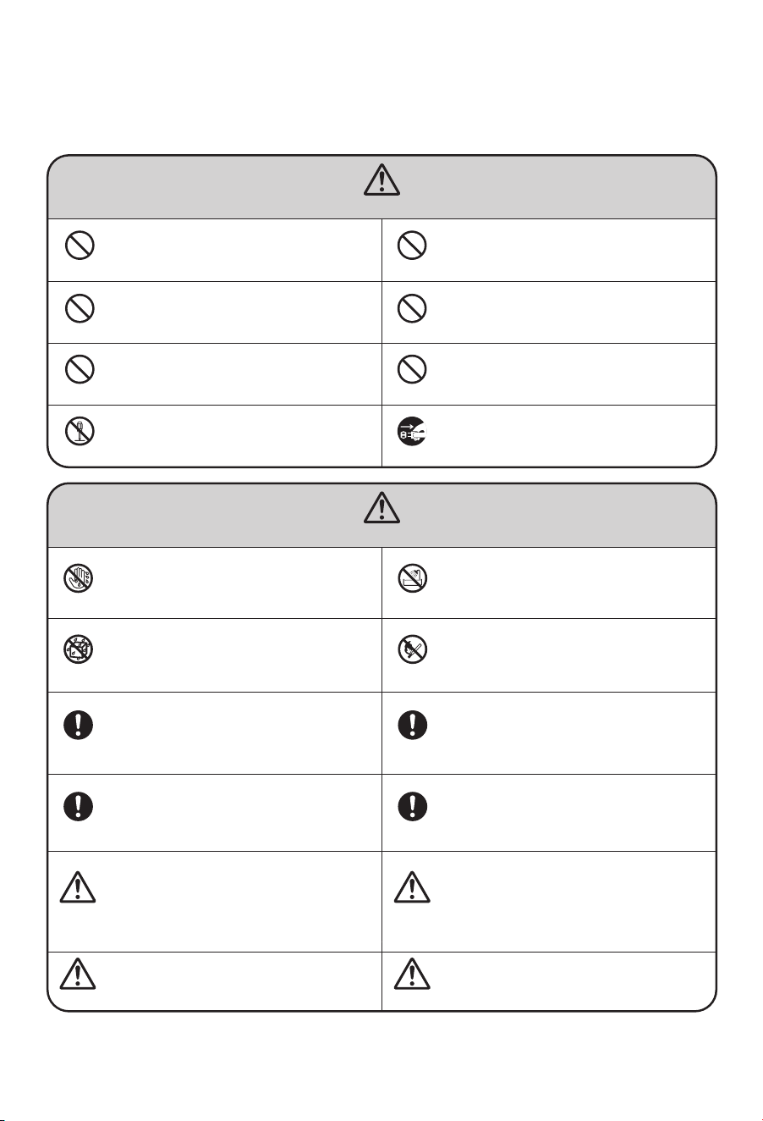Click exclamation circle directly below no-water-splash icon
Screen dimensions: 763x1121
[78, 725]
